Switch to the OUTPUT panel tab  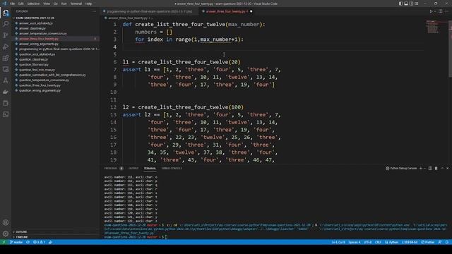pyautogui.click(x=133, y=168)
